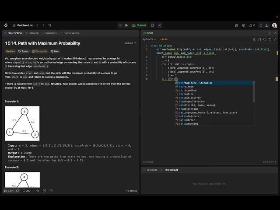Click the autocomplete list scrollbar
The image size is (280, 210).
pos(254,92)
